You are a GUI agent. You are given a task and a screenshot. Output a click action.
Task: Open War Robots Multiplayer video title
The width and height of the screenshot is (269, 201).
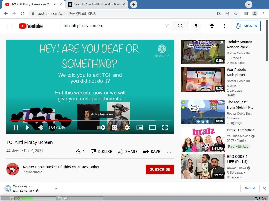(237, 72)
